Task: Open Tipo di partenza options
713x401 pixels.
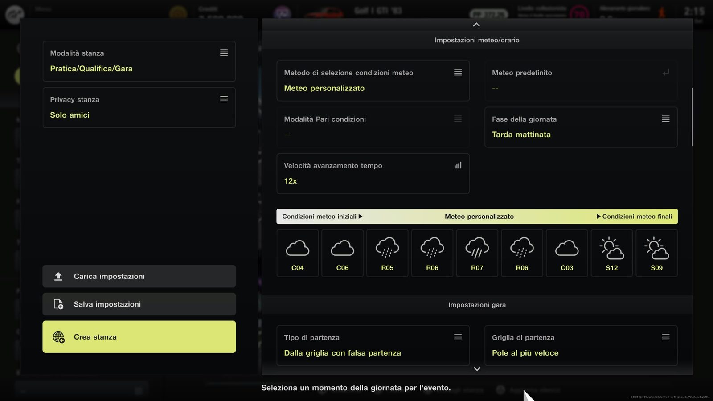Action: 373,345
